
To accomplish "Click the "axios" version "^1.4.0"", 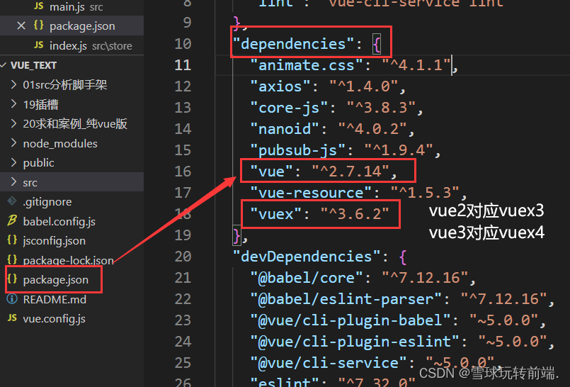I will tap(363, 86).
